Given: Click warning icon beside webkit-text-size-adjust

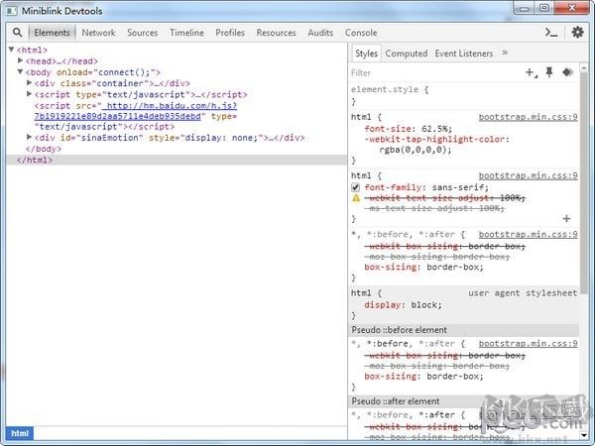Looking at the screenshot, I should point(356,198).
